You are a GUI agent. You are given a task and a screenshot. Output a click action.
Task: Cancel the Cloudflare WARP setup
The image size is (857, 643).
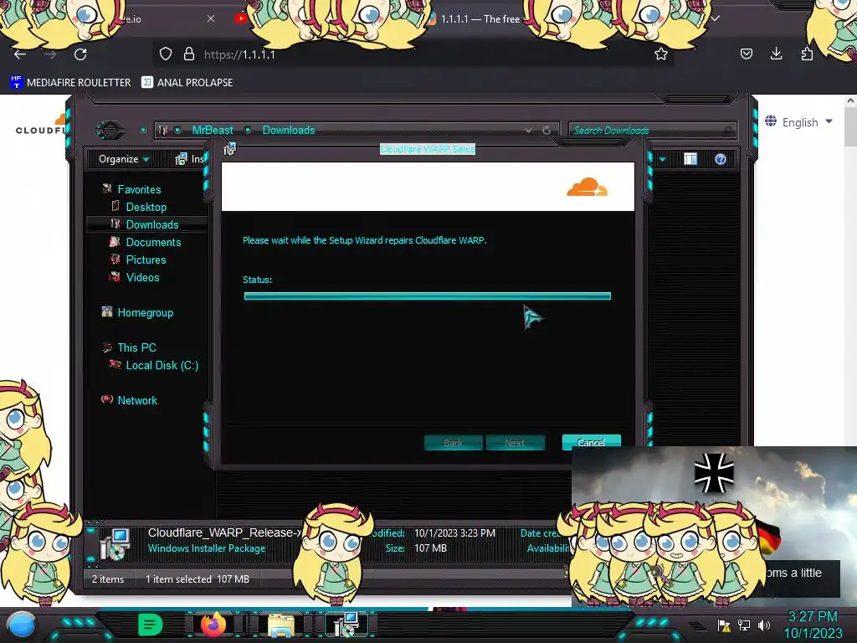591,442
